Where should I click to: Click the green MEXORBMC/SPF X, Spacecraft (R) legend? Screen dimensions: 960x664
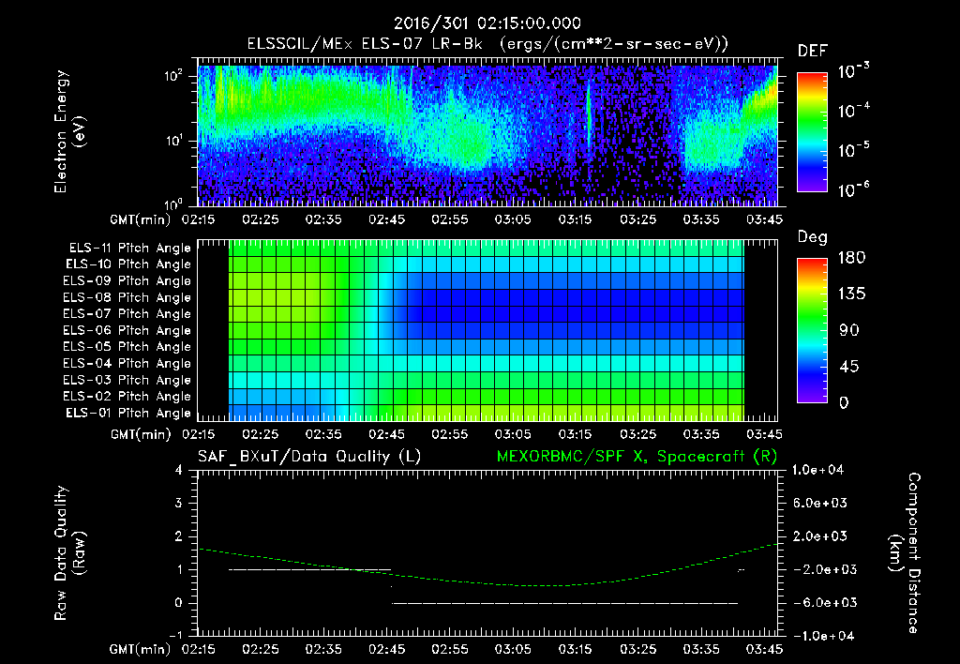pos(637,457)
